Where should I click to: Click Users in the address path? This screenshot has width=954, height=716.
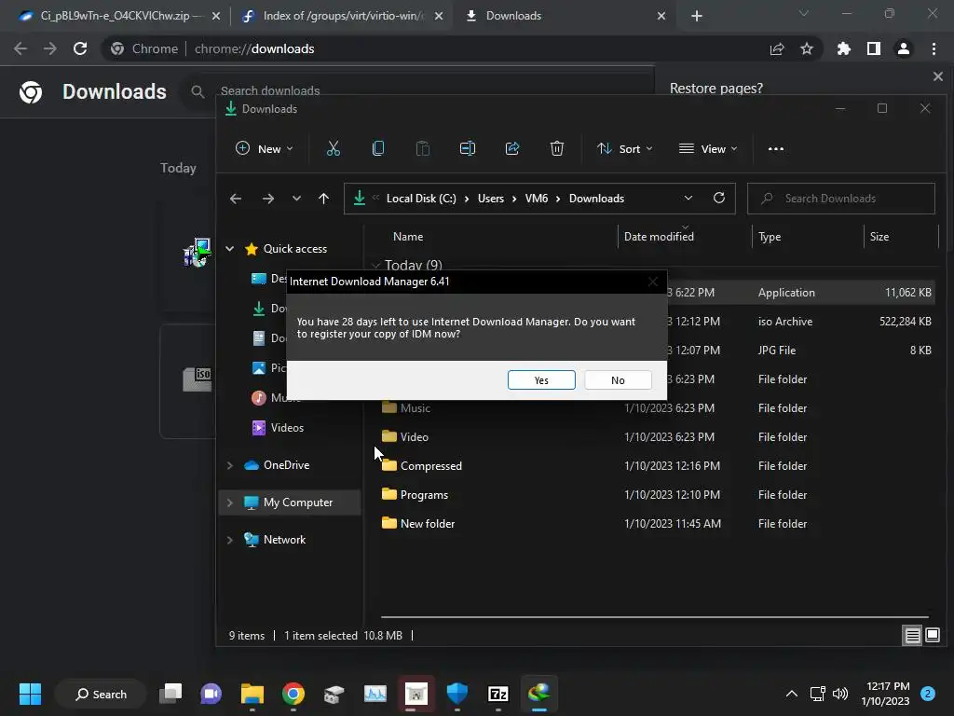coord(490,199)
